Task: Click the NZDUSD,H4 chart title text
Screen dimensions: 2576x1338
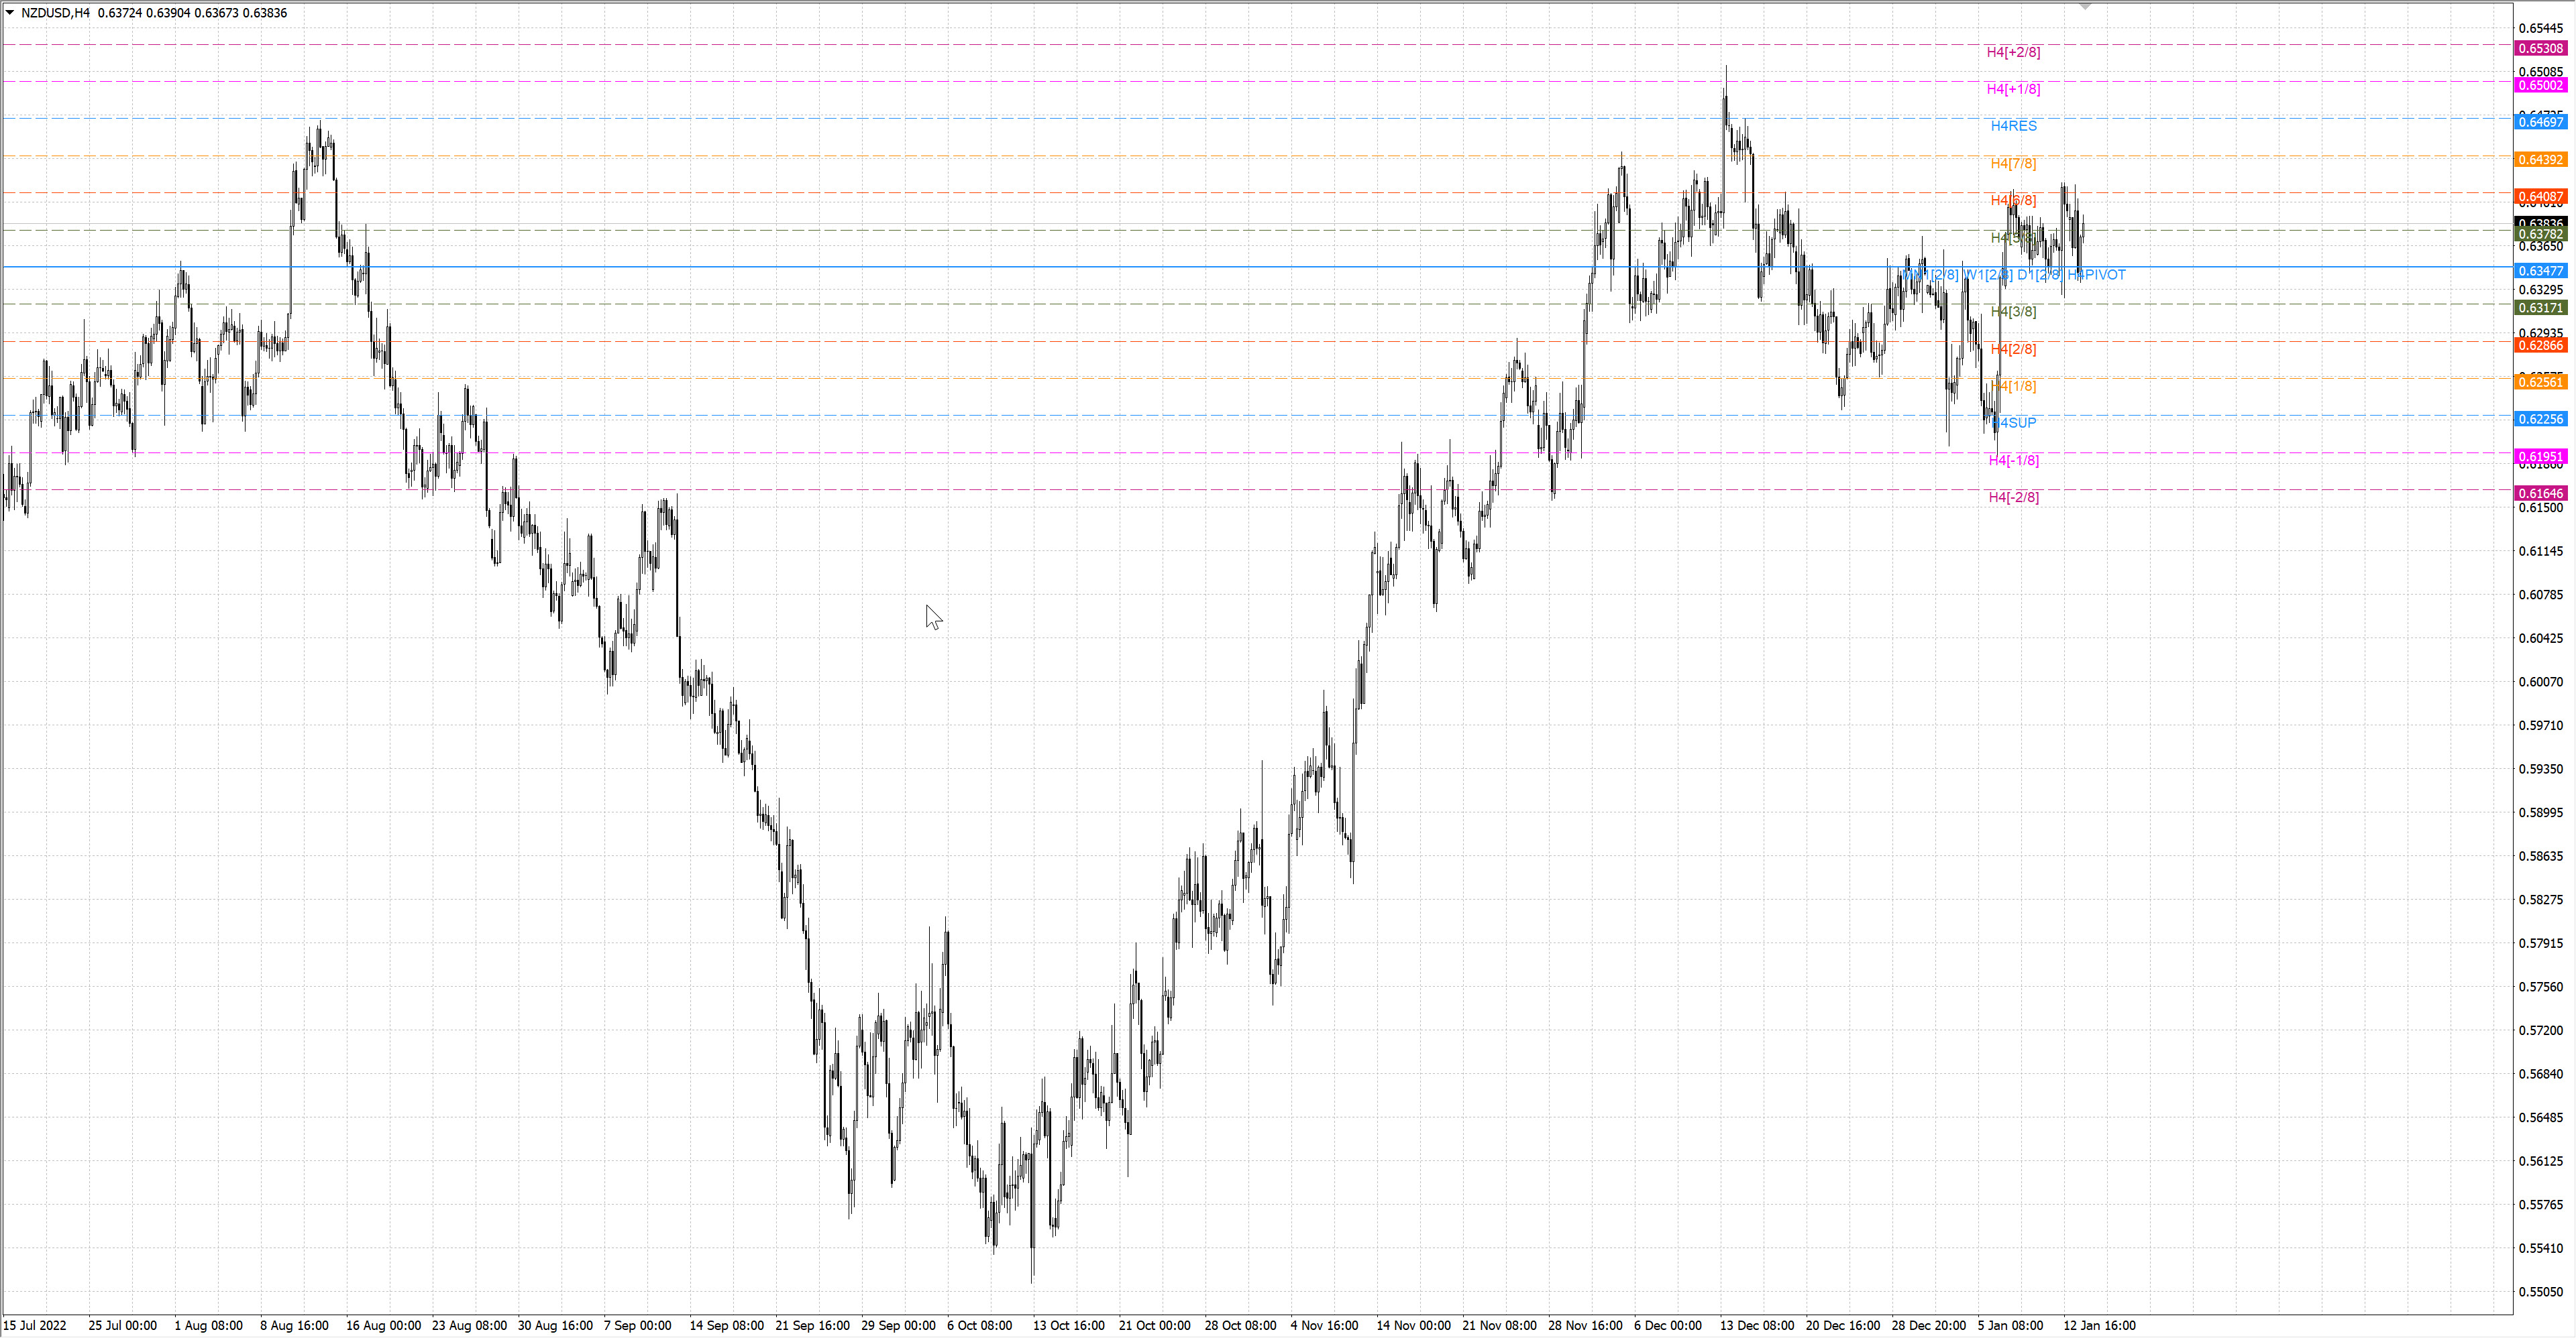Action: (55, 13)
